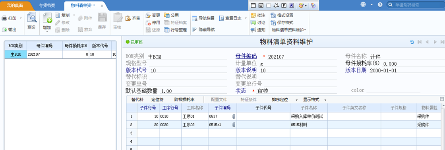Viewport: 445px width, 150px height.
Task: Click the Annotate (批注) note icon
Action: click(x=253, y=16)
